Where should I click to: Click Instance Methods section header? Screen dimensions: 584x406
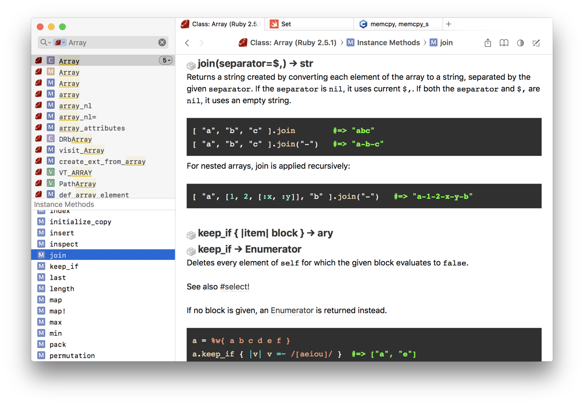point(103,204)
